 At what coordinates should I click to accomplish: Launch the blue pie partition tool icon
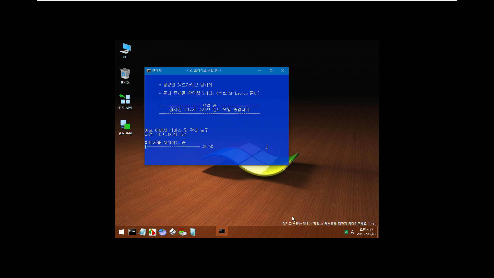pyautogui.click(x=162, y=232)
